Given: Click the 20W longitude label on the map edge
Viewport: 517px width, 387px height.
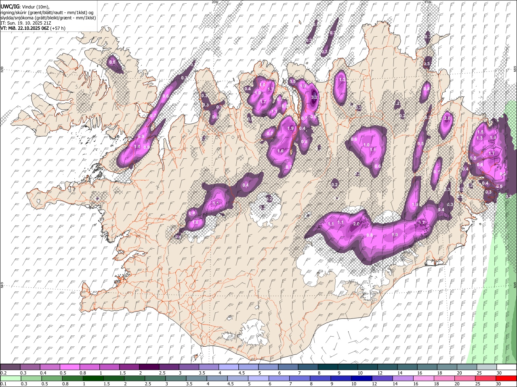Looking at the screenshot, I should 215,2.
